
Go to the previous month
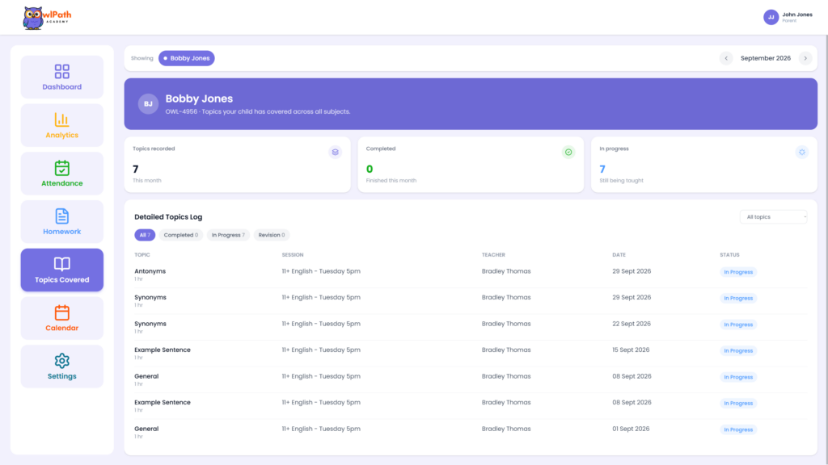coord(726,58)
